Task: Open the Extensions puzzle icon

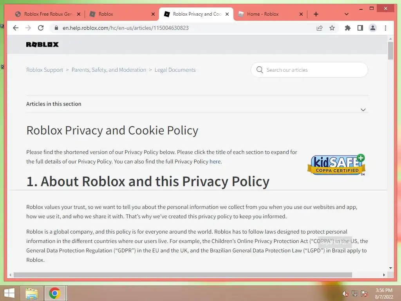Action: click(x=348, y=28)
